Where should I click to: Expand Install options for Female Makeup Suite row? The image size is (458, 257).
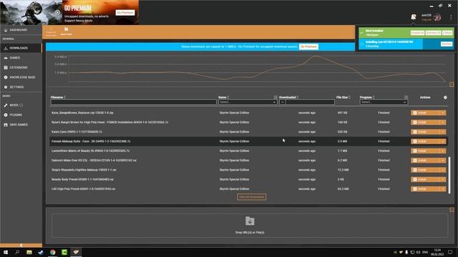[443, 141]
